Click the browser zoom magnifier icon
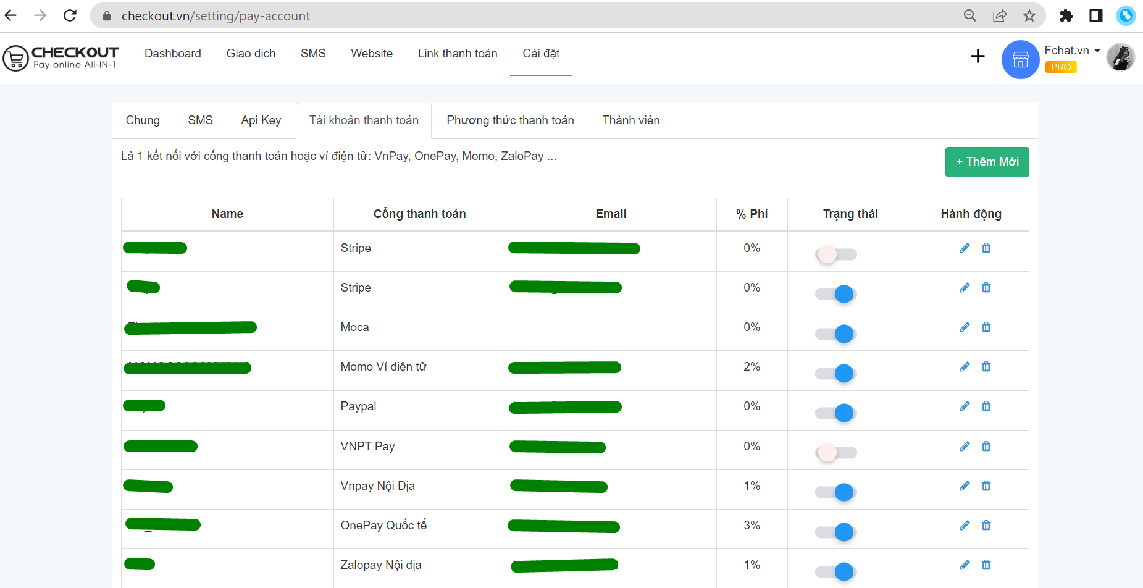The image size is (1143, 588). point(970,15)
